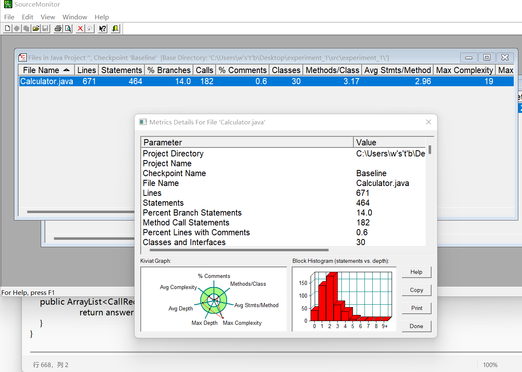Select the Project Name parameter row
The width and height of the screenshot is (522, 372).
point(284,163)
